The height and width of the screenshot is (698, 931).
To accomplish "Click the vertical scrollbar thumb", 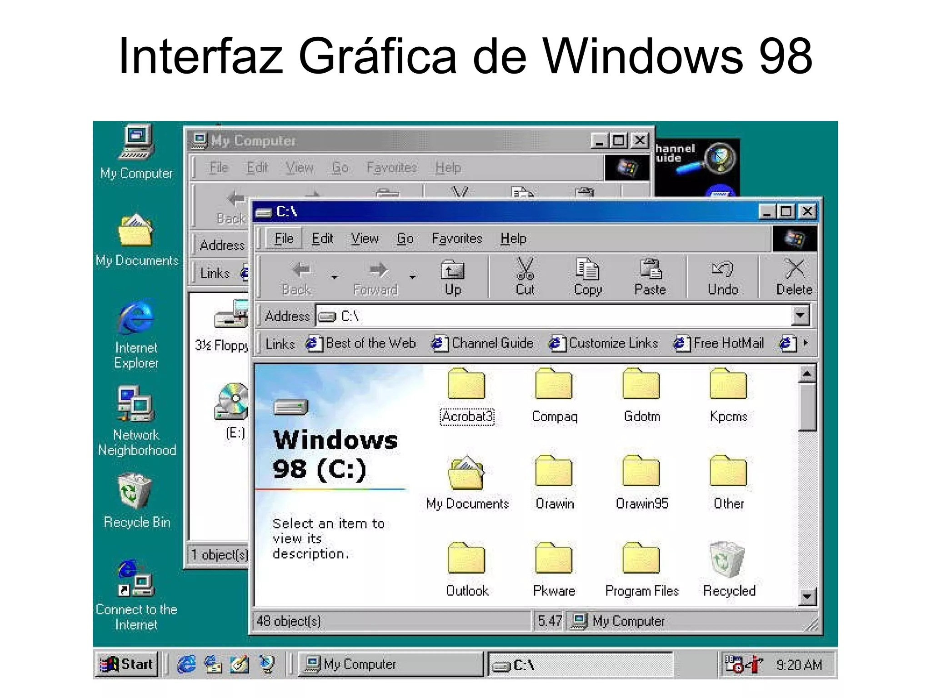I will tap(807, 407).
